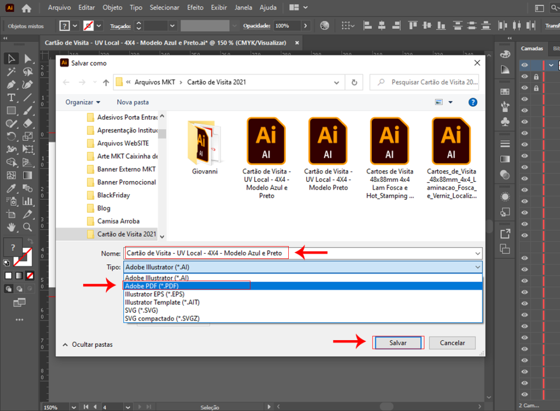
Task: Click the help icon in Salvar como dialog
Action: (473, 102)
